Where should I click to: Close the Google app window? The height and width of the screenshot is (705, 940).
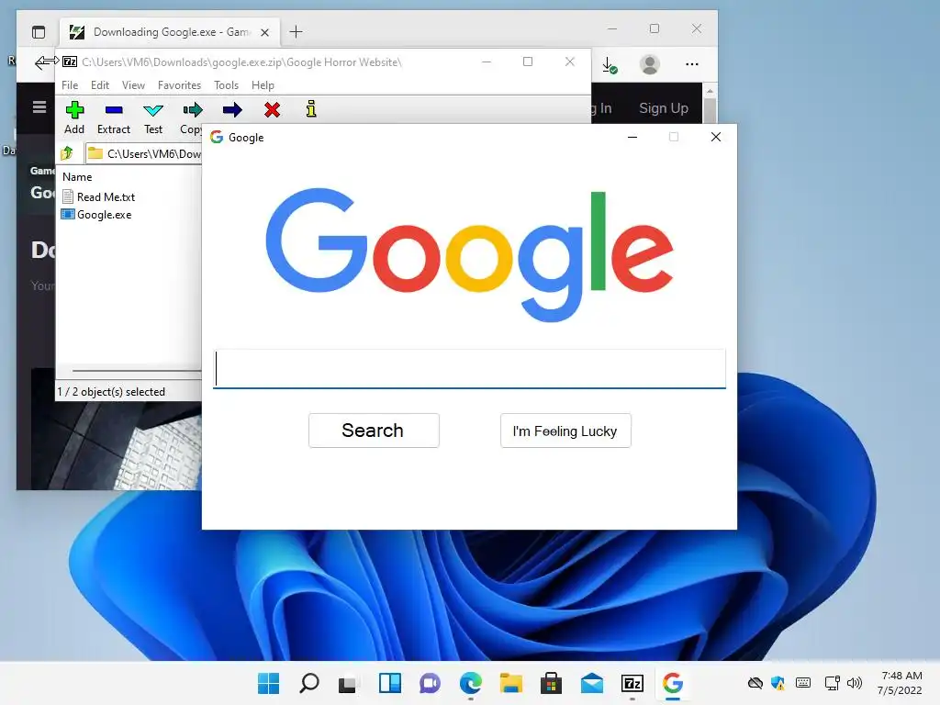[x=716, y=138]
